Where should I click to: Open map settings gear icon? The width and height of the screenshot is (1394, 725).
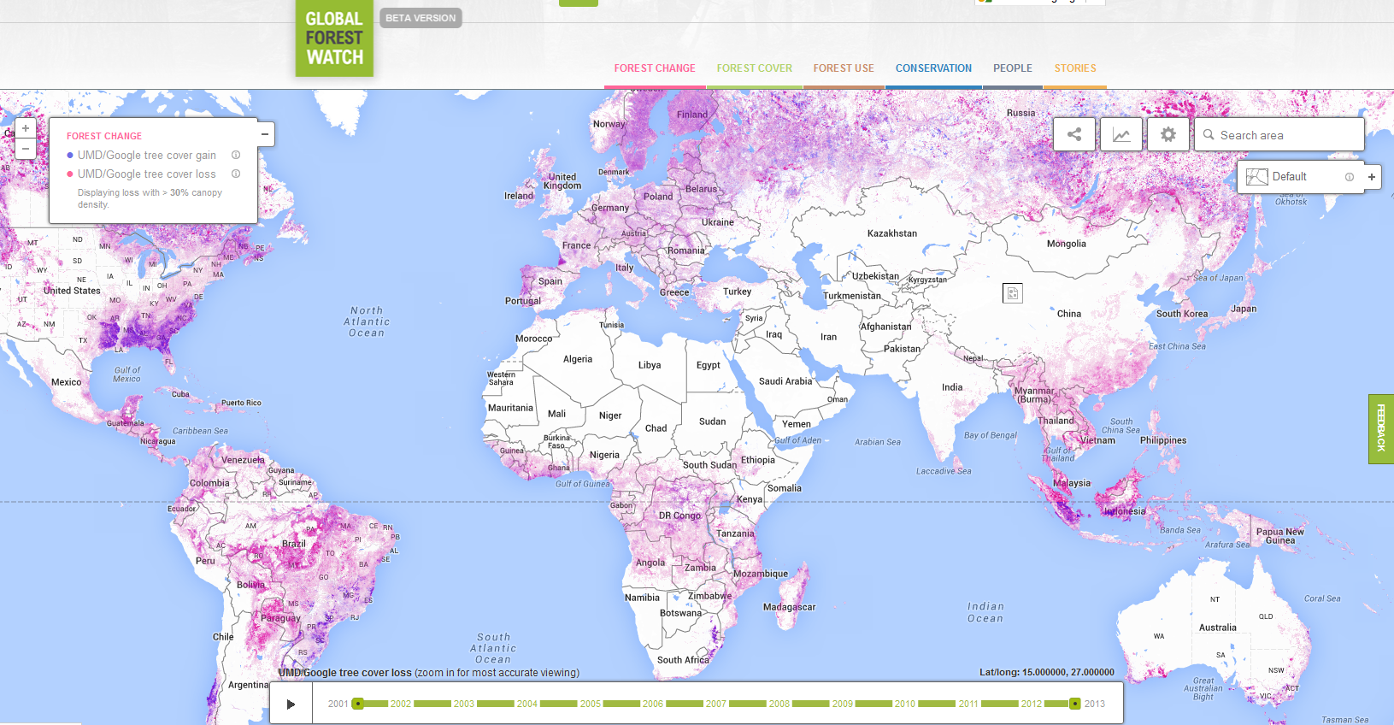point(1168,134)
